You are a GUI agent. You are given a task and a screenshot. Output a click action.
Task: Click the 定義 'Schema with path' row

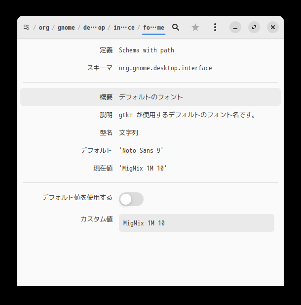coord(147,50)
